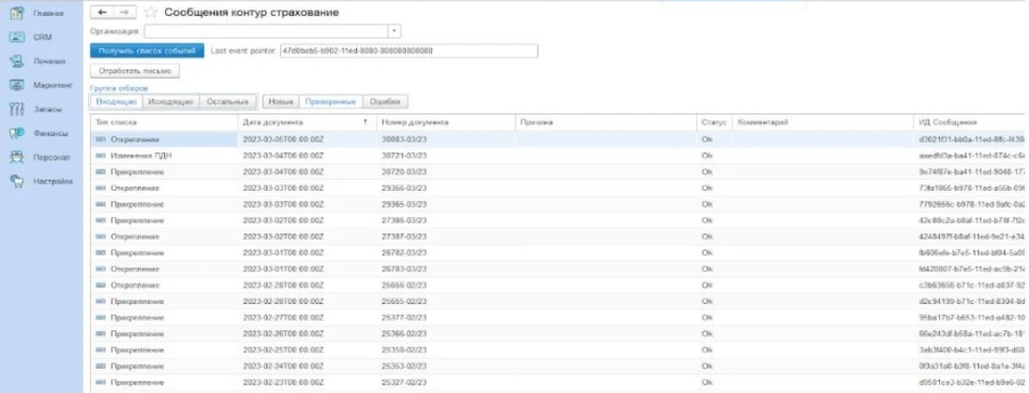Open the Персонал menu label

click(x=52, y=157)
